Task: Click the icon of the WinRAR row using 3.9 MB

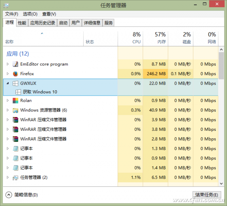Action: [x=16, y=120]
